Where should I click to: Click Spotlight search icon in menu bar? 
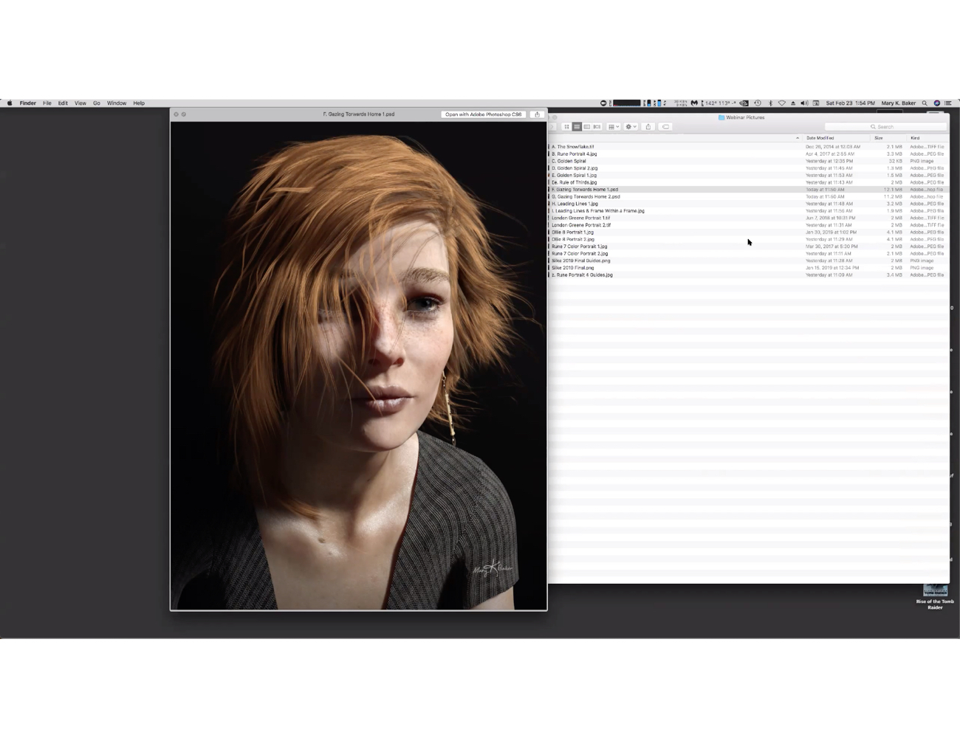(x=925, y=103)
